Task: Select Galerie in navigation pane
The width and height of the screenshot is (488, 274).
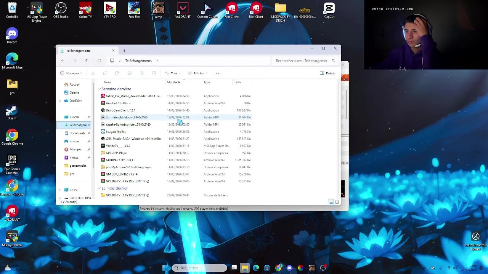Action: [72, 92]
